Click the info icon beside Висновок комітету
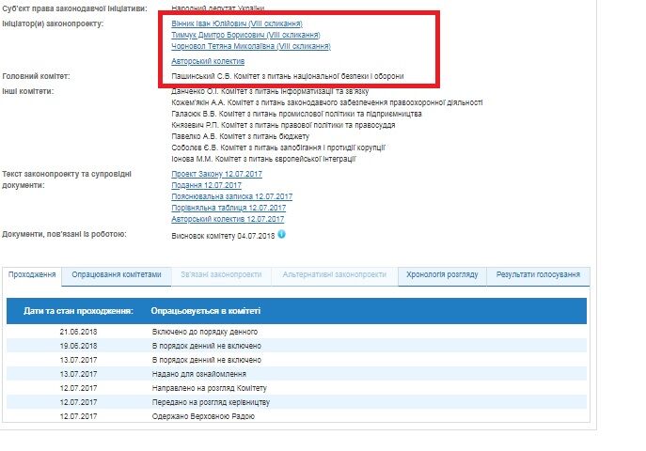Screen dimensions: 646x451 (x=281, y=234)
